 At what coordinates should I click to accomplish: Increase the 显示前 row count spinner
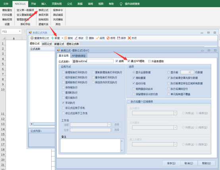click(x=192, y=71)
